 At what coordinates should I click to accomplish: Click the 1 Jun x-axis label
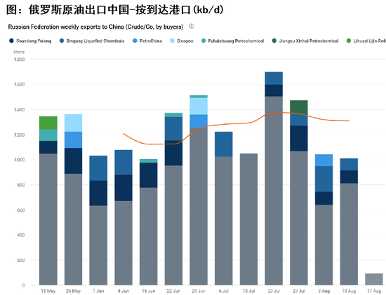(x=98, y=291)
